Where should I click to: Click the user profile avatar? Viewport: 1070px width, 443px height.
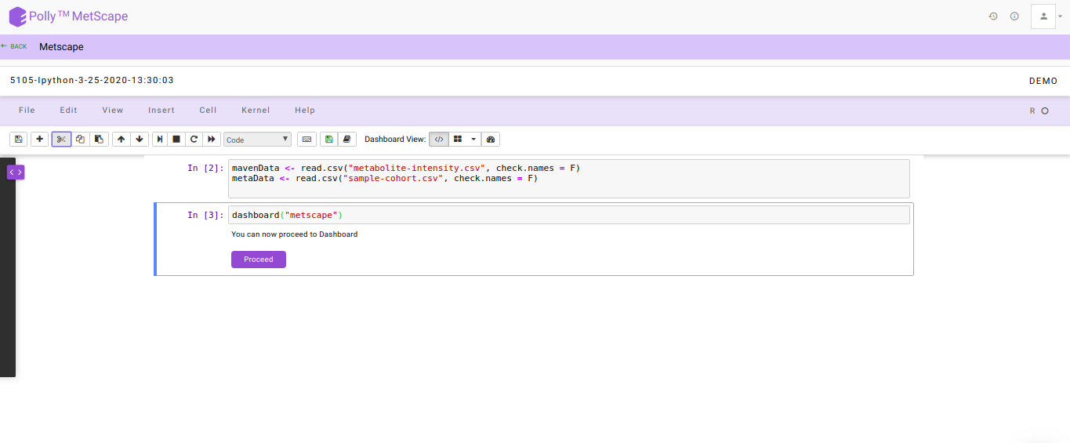pyautogui.click(x=1043, y=16)
